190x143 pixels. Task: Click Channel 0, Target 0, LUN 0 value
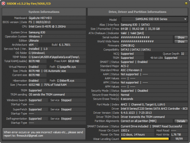click(x=148, y=105)
